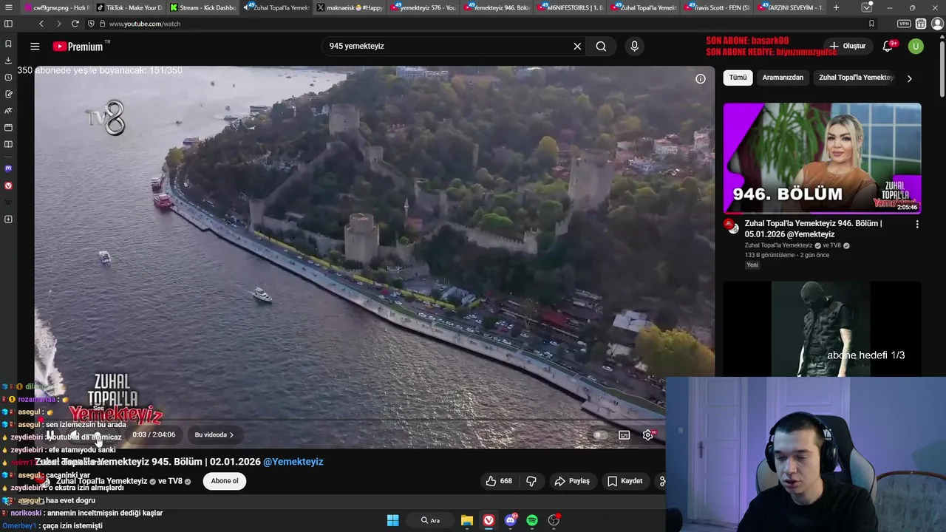Open Translate panel in sidebar

(8, 111)
